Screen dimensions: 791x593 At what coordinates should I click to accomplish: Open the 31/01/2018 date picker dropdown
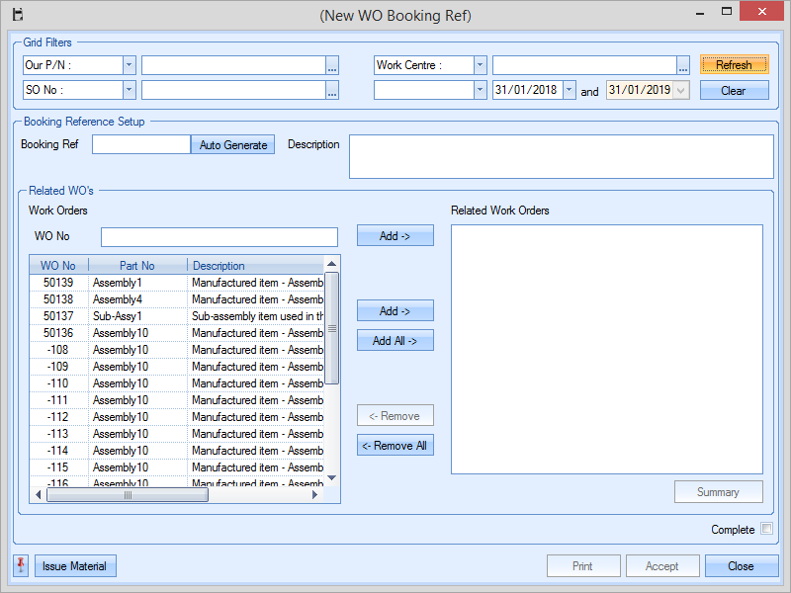[x=569, y=90]
